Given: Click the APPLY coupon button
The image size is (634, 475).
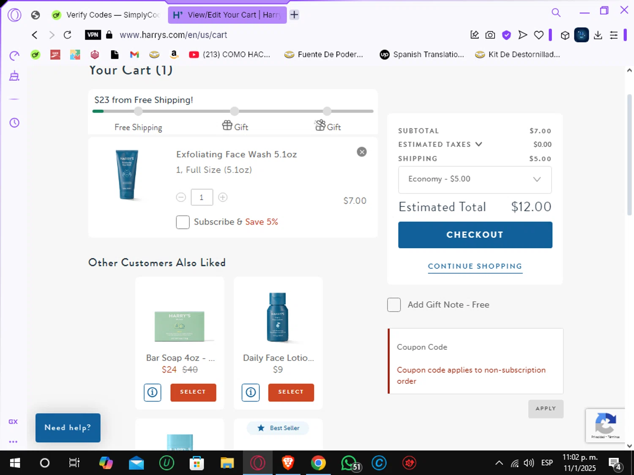Looking at the screenshot, I should tap(546, 409).
